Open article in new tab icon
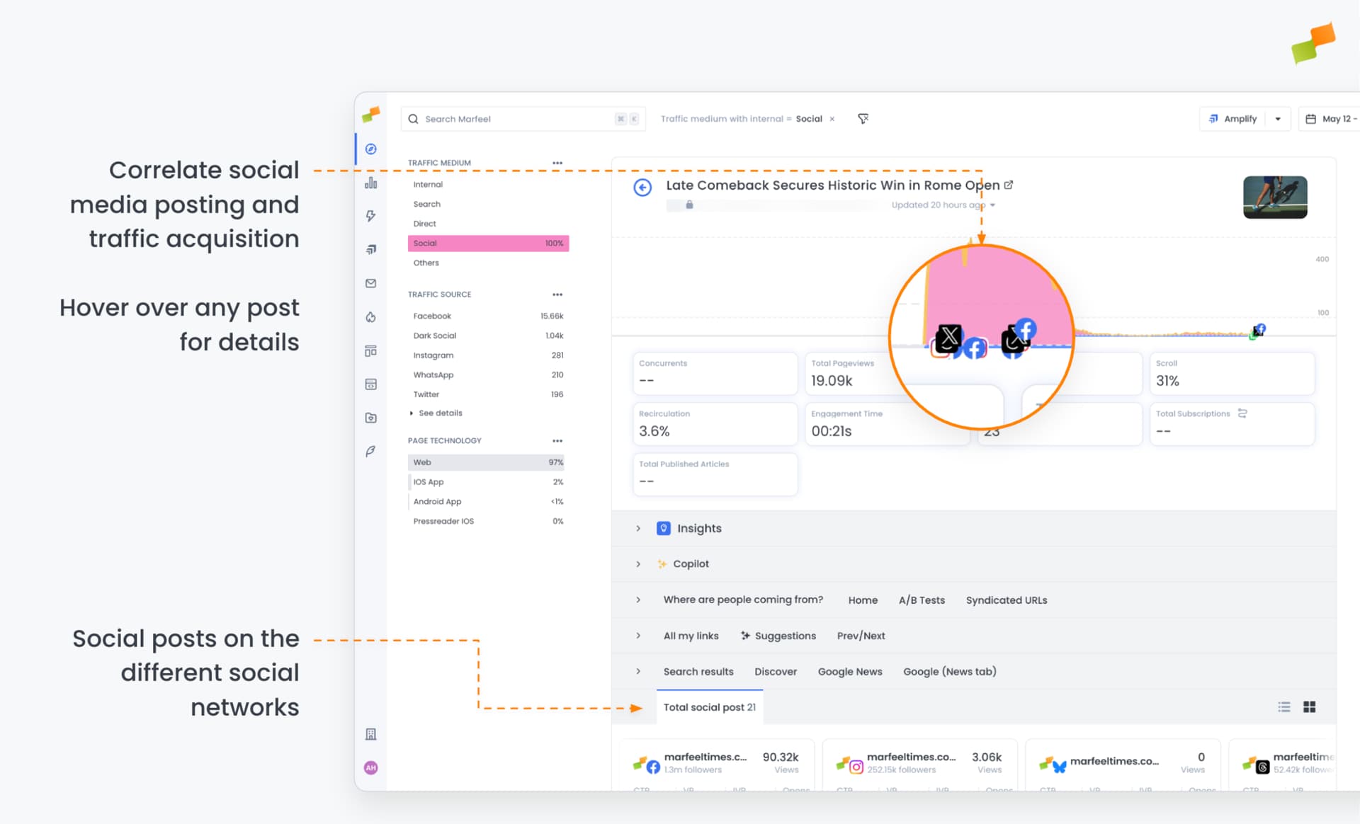The width and height of the screenshot is (1360, 824). (1009, 185)
